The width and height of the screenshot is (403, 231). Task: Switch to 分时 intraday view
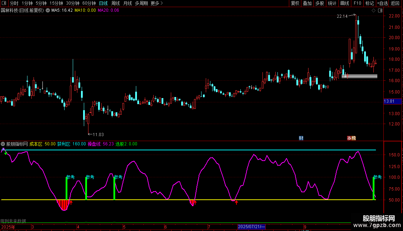[x=14, y=3]
